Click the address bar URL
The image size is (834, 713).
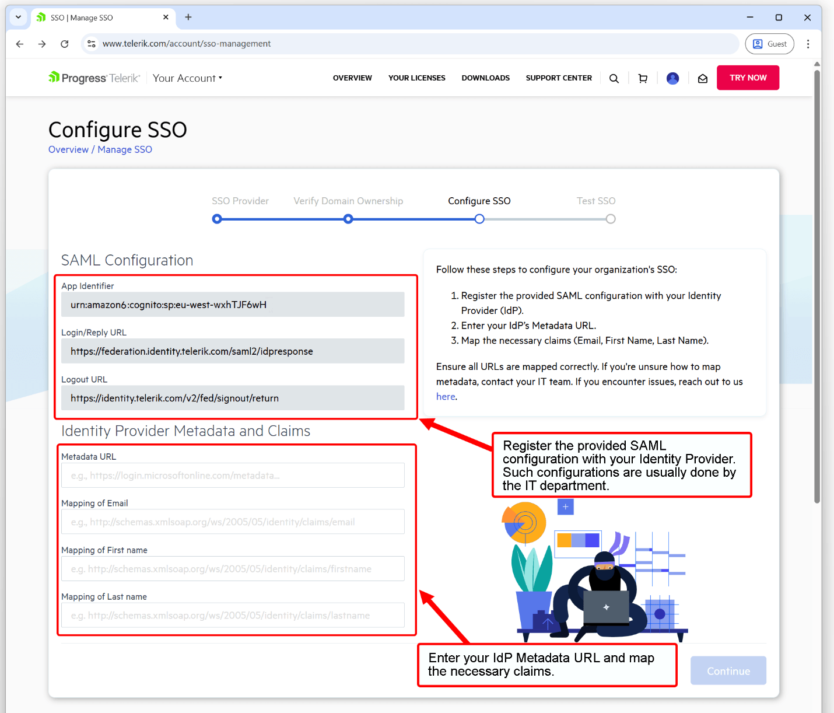click(x=187, y=44)
